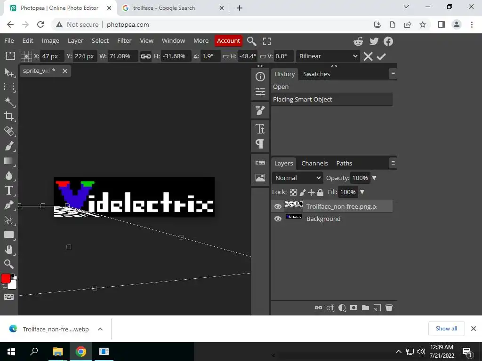This screenshot has height=361, width=482.
Task: Open the Facebook link icon
Action: coord(388,41)
